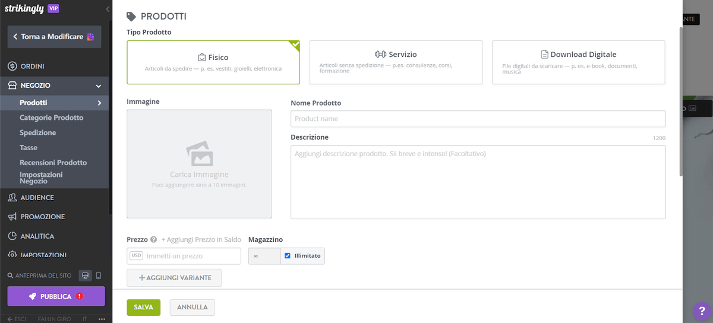Click the VIP badge
This screenshot has width=713, height=323.
[x=53, y=8]
